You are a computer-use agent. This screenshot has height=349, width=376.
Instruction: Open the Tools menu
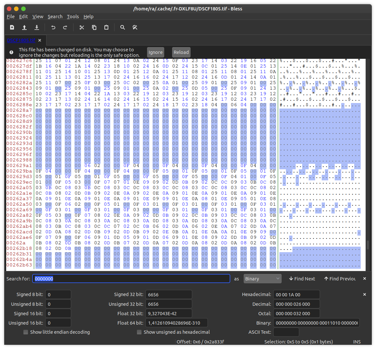[73, 17]
